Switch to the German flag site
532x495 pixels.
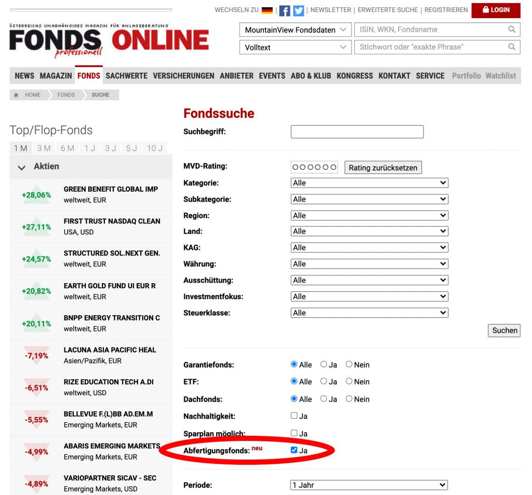[x=268, y=10]
